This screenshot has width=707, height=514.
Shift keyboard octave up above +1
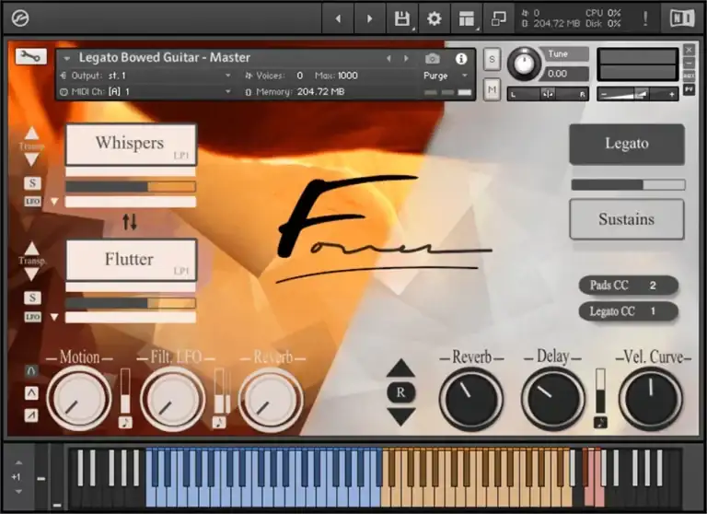click(18, 462)
